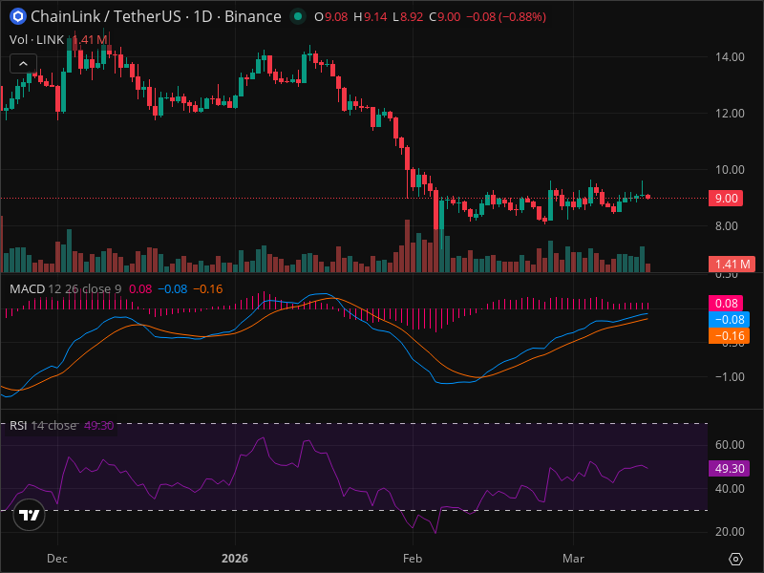Click the 12.00 price axis label

(x=730, y=113)
